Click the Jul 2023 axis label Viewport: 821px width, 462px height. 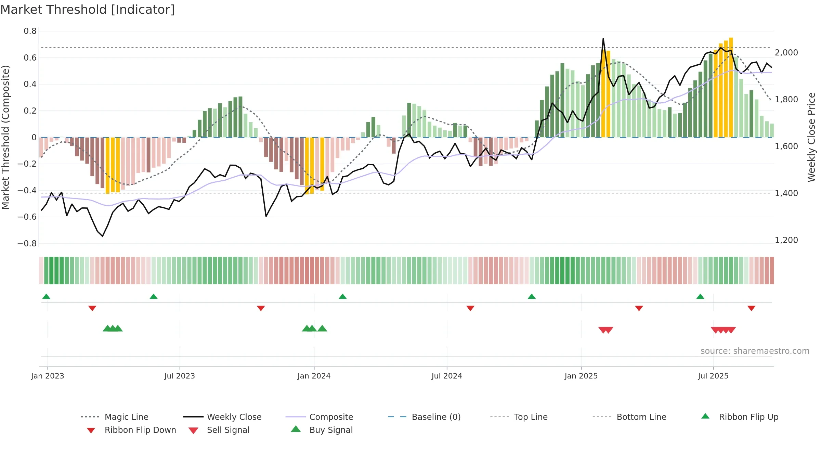pyautogui.click(x=180, y=376)
